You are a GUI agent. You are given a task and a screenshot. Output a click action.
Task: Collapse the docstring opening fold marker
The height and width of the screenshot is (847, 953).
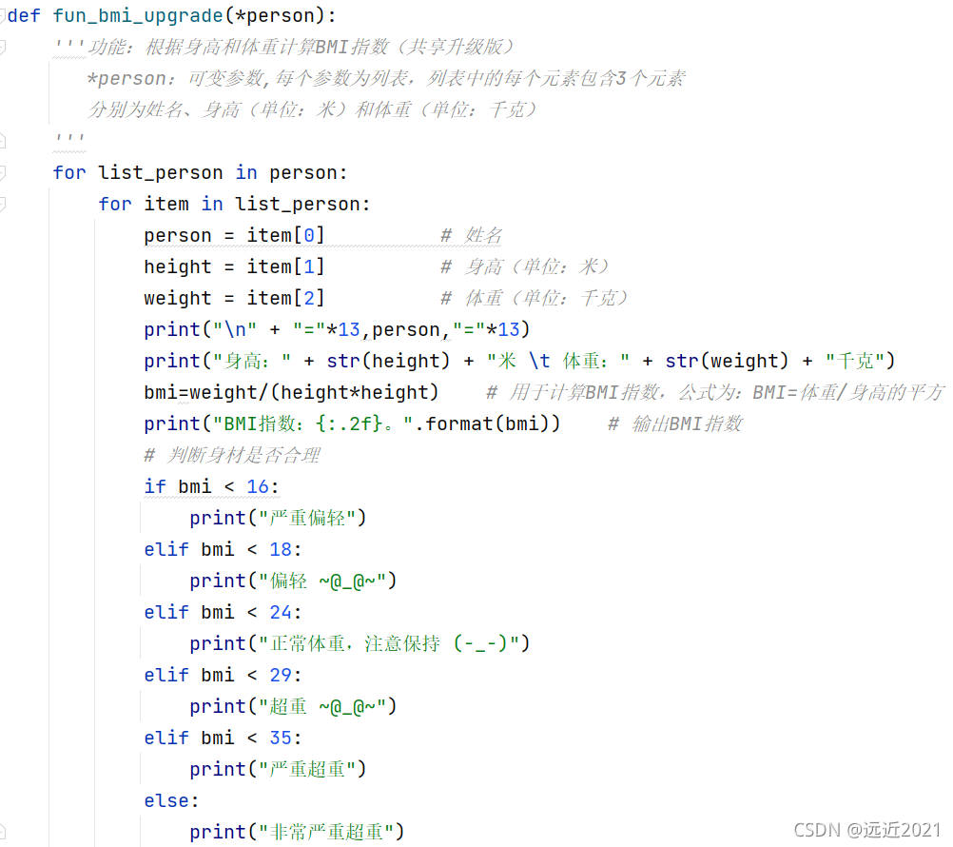point(2,48)
